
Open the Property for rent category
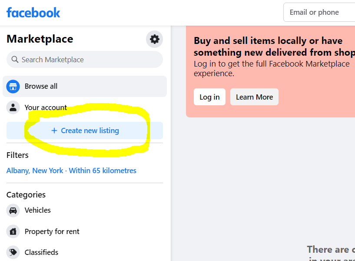tap(85, 231)
